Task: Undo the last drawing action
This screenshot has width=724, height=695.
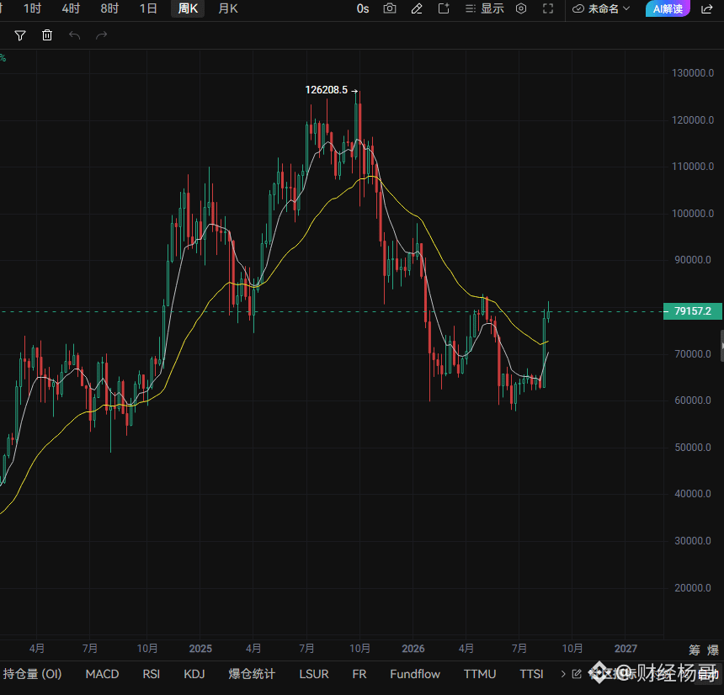Action: tap(74, 35)
